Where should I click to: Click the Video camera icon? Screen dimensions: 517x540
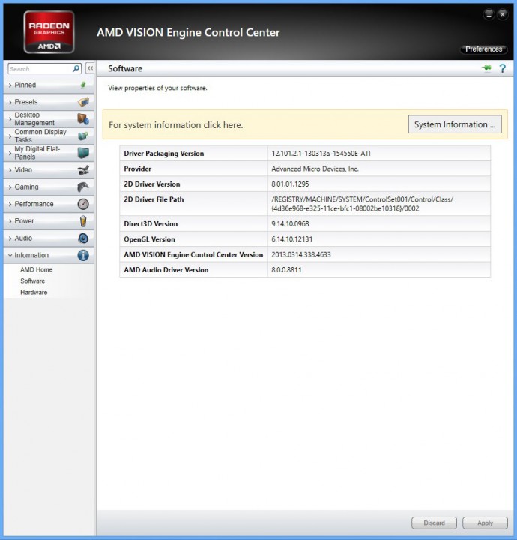[83, 170]
